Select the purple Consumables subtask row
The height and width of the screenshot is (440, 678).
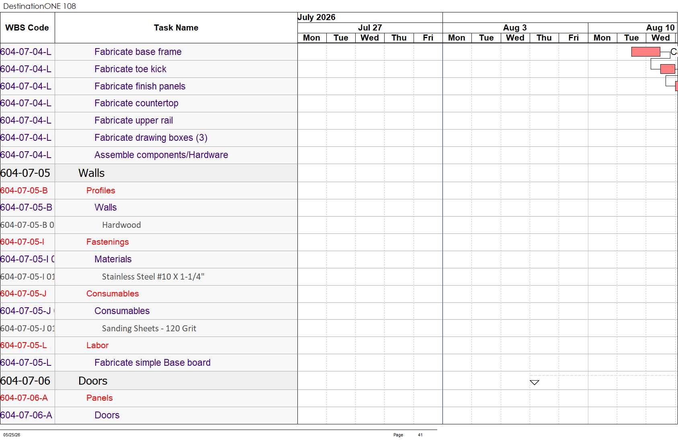coord(149,311)
